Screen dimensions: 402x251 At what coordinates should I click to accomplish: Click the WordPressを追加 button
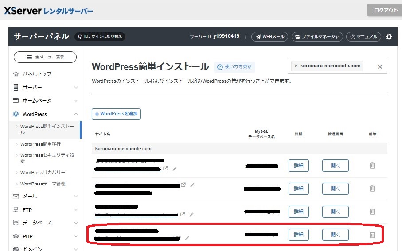click(116, 114)
